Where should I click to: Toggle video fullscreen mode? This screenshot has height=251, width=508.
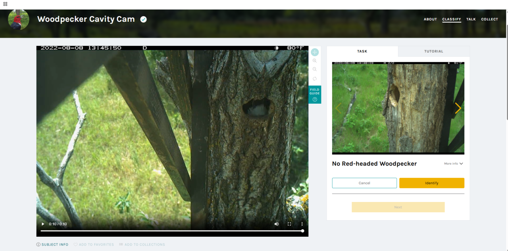point(289,224)
